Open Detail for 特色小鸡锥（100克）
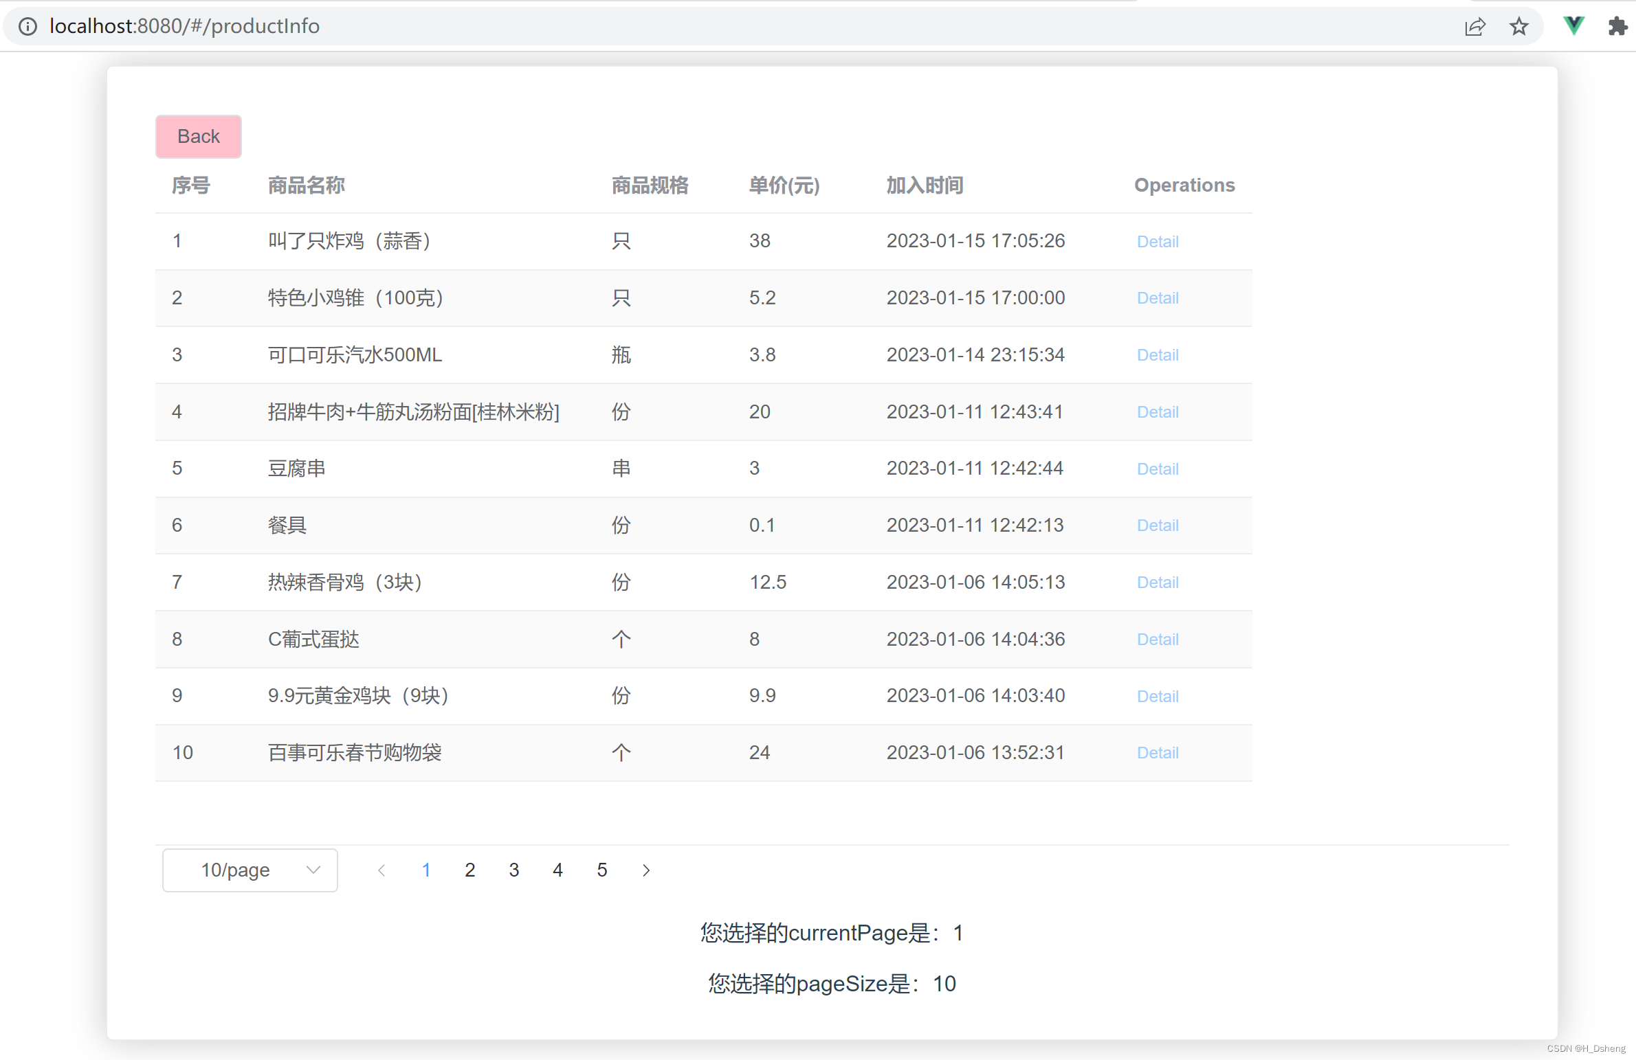 tap(1158, 298)
